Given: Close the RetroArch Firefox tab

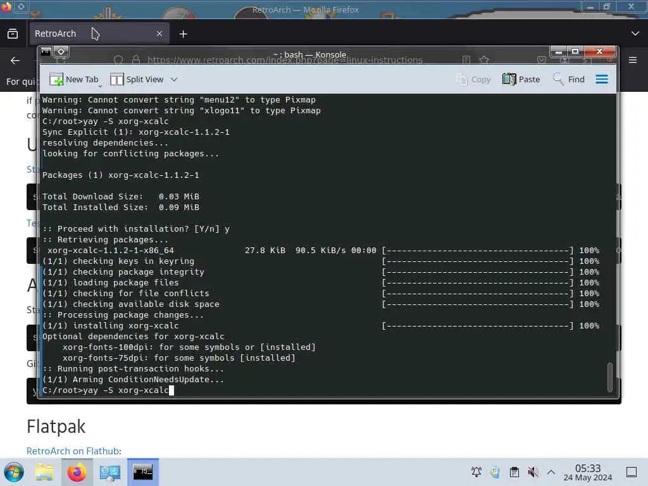Looking at the screenshot, I should pyautogui.click(x=159, y=34).
